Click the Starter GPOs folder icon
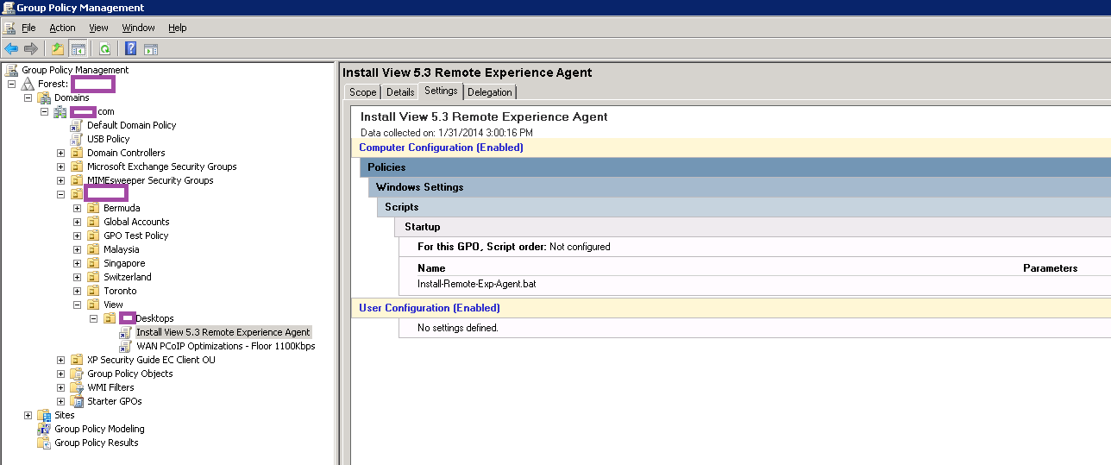 pos(77,401)
